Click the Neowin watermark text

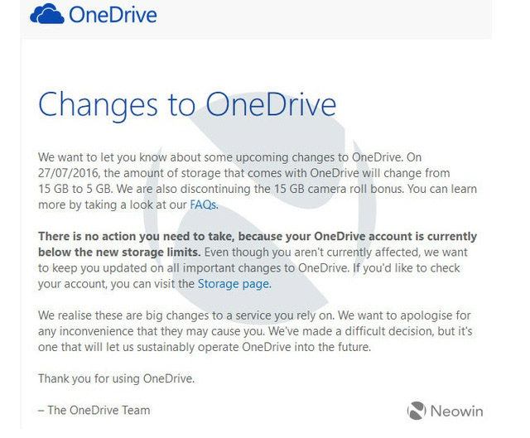click(x=456, y=411)
